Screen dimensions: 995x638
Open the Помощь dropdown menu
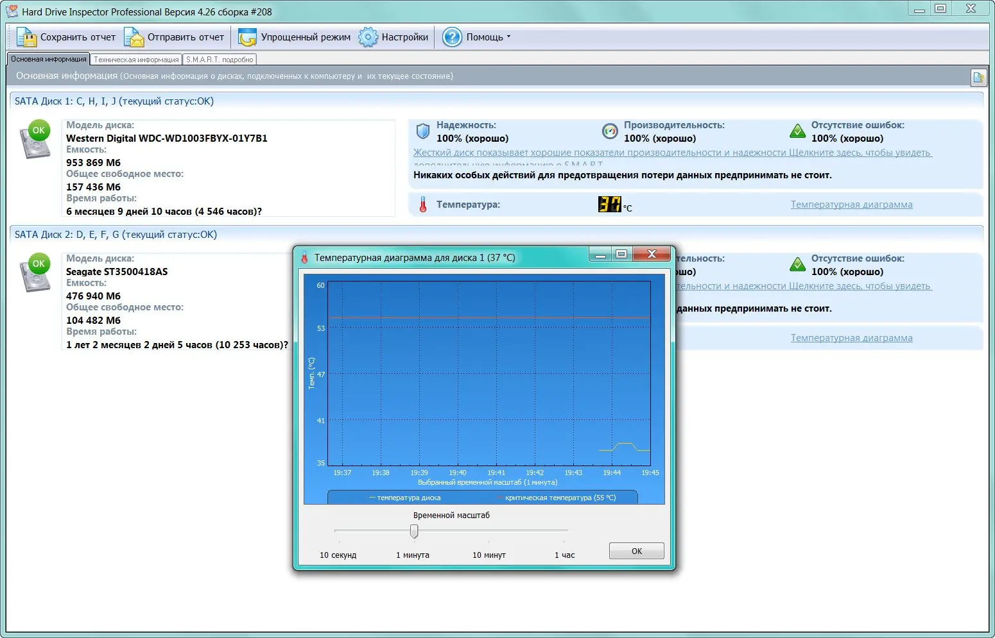(507, 37)
